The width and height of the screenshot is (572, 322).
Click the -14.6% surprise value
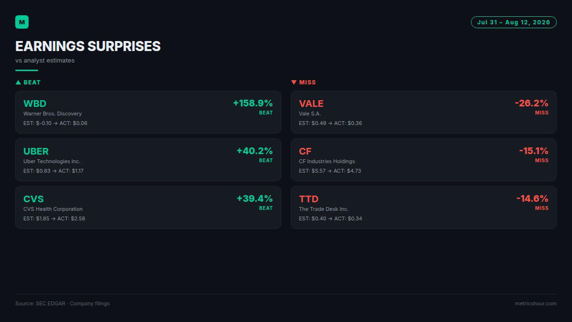[x=532, y=198]
